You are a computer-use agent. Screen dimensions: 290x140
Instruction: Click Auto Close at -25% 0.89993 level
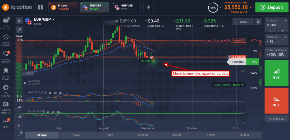(226, 41)
